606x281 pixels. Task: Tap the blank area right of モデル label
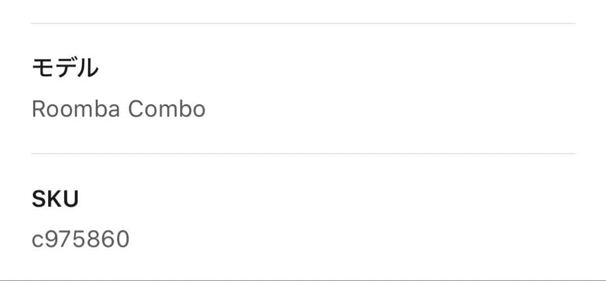click(337, 68)
